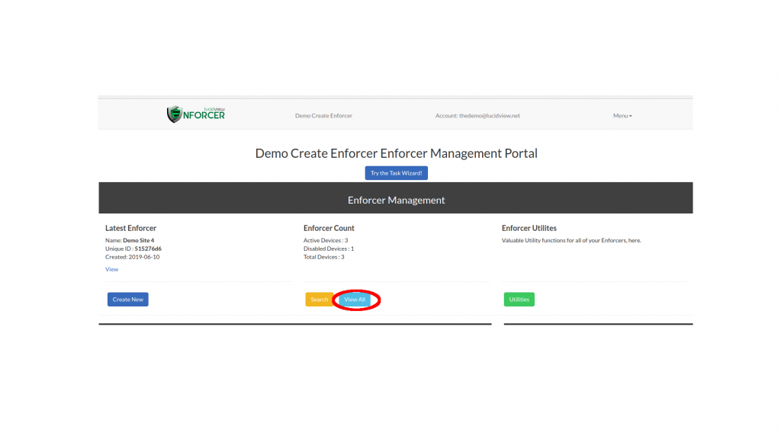
Task: Click the Enforcer Utilites heading
Action: coord(529,228)
